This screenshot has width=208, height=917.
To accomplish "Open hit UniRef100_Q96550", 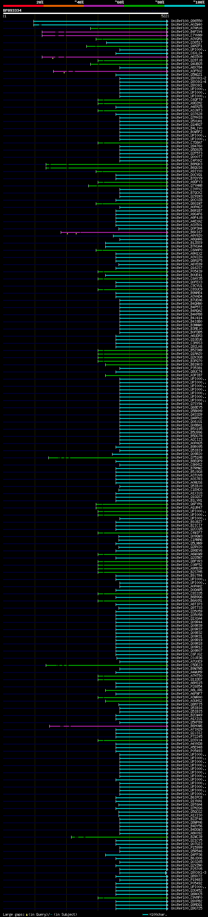I will pos(186,21).
